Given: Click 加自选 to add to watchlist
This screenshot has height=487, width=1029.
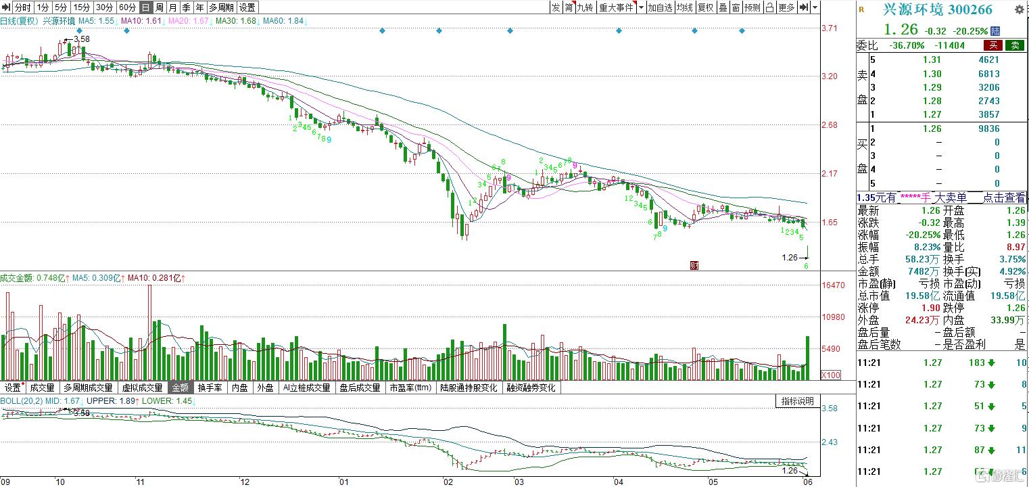Looking at the screenshot, I should [660, 7].
